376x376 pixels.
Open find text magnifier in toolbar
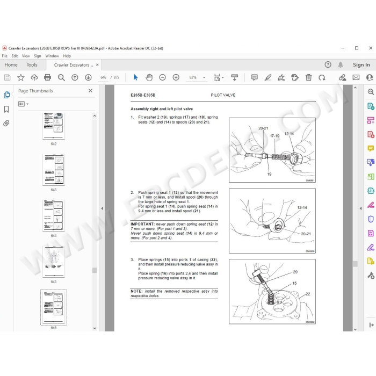(61, 77)
